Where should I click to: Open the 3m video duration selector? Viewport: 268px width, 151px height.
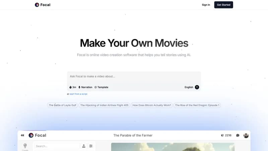(x=73, y=87)
